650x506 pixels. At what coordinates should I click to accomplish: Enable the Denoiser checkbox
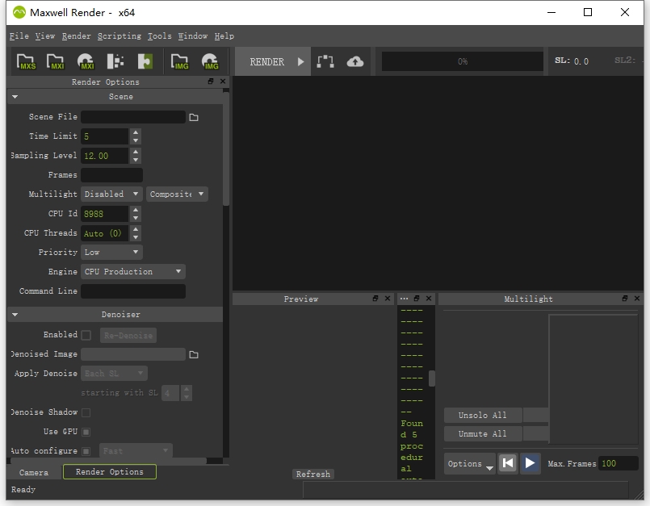tap(86, 335)
